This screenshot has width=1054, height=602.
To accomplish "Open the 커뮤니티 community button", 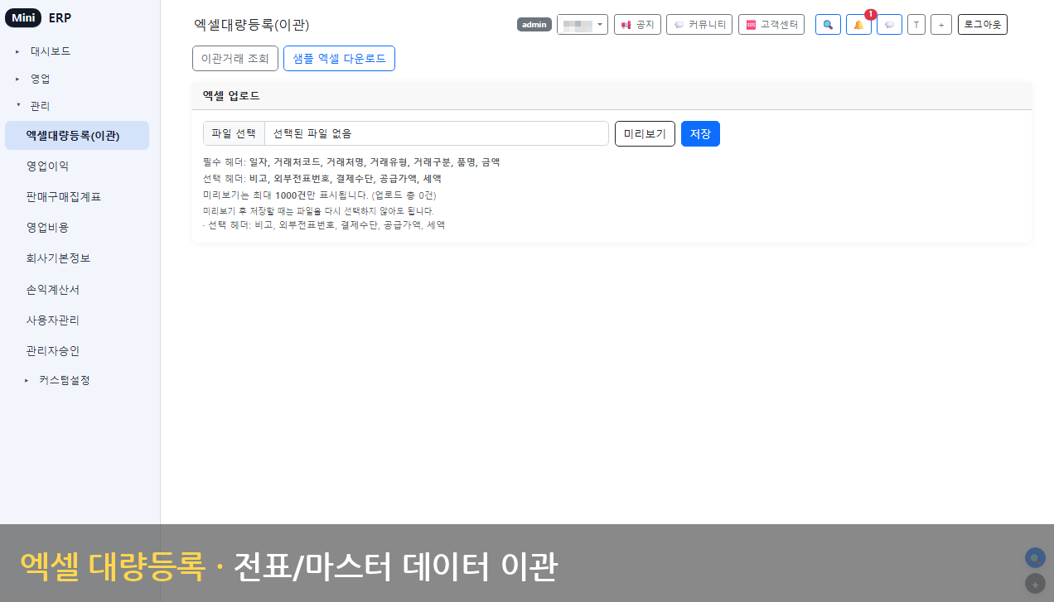I will pyautogui.click(x=699, y=25).
